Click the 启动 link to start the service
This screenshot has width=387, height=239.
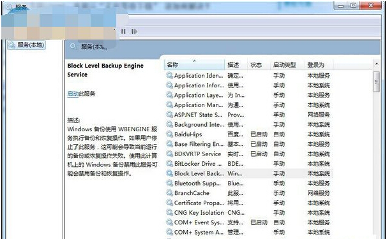tap(73, 94)
